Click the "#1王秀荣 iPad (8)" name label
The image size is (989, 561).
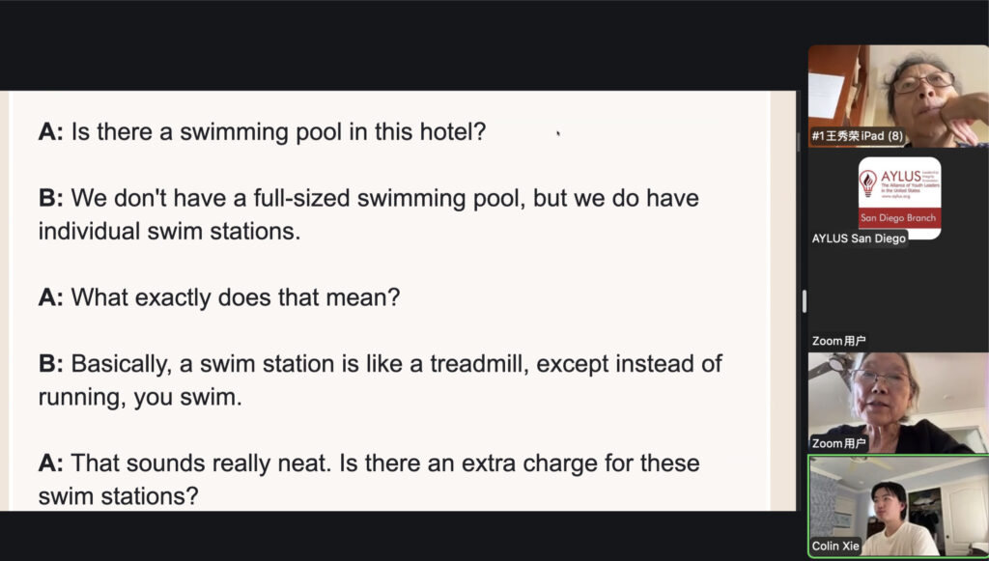point(858,136)
